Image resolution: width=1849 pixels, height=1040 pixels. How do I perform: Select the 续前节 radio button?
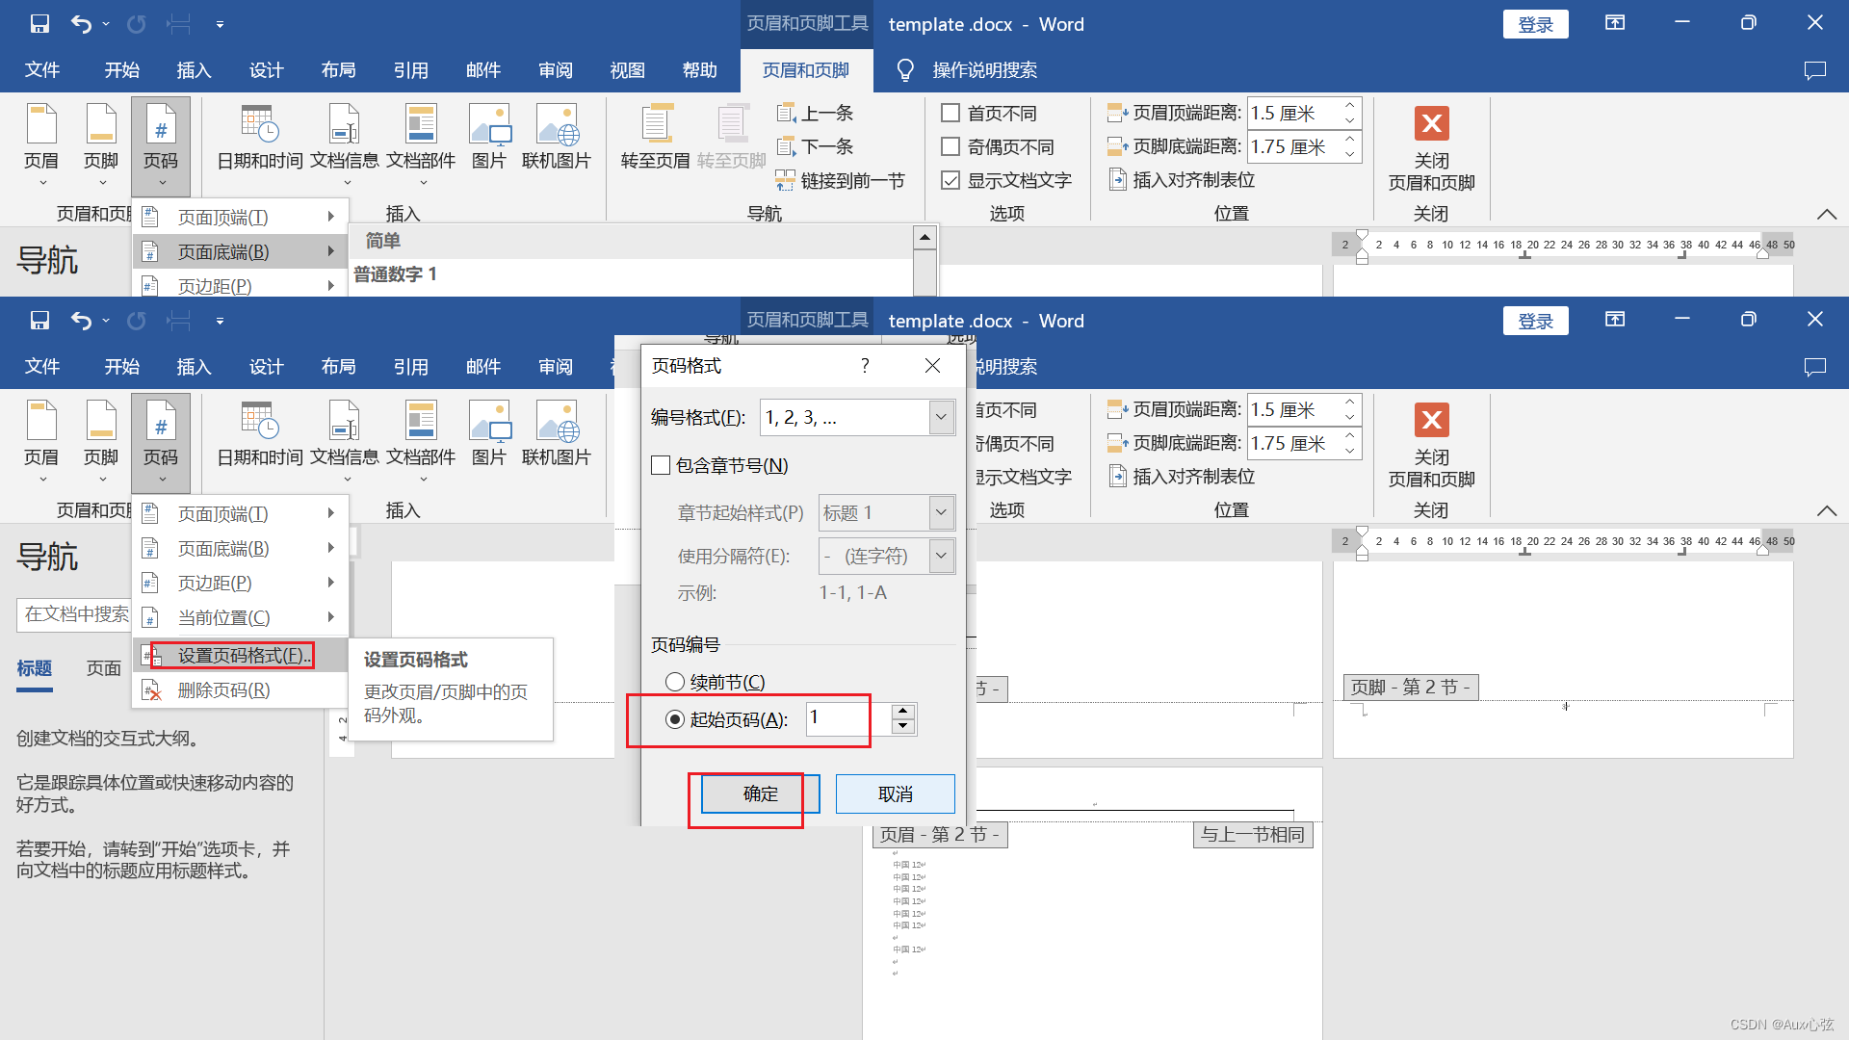tap(675, 683)
